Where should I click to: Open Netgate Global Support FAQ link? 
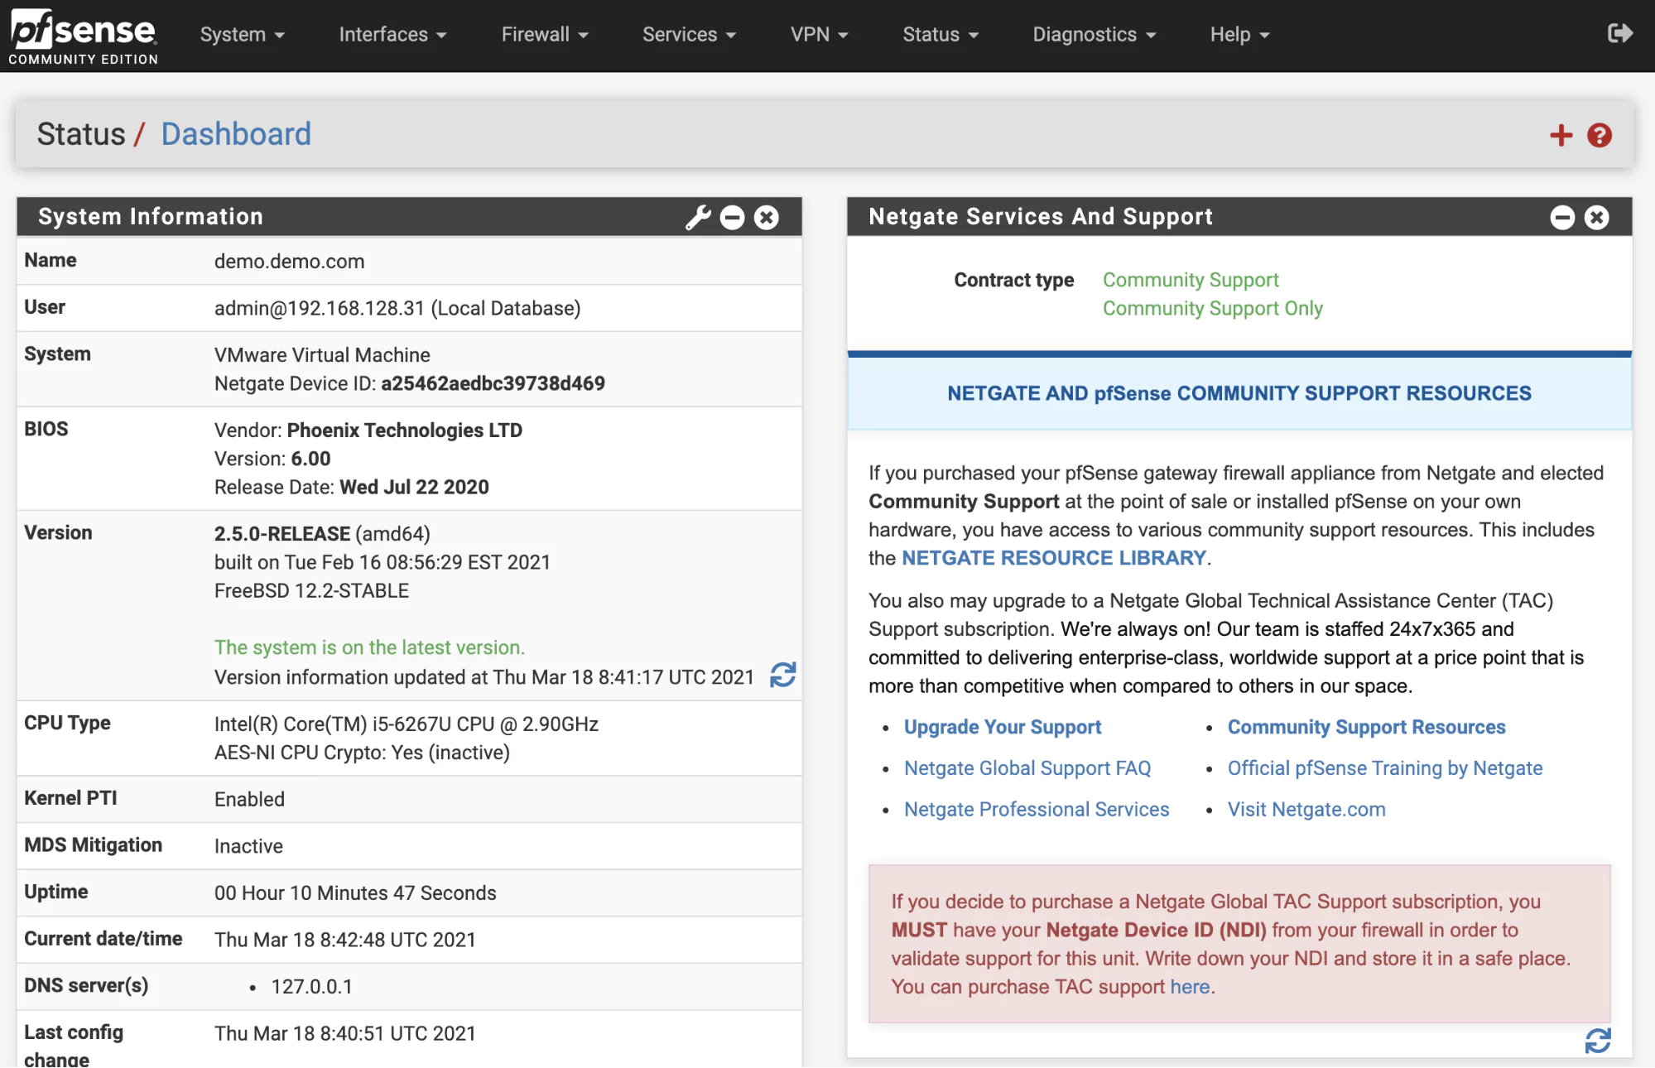pos(1027,768)
